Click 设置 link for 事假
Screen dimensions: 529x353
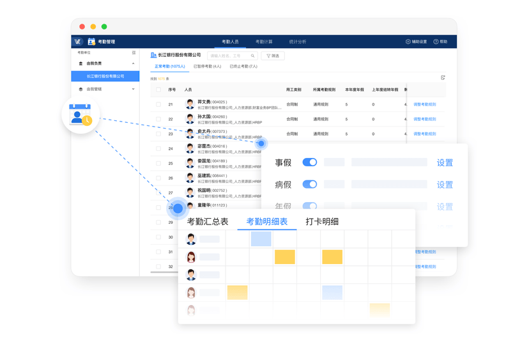(445, 163)
